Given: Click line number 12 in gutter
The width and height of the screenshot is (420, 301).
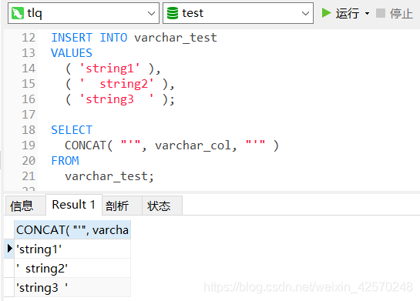Looking at the screenshot, I should (29, 38).
